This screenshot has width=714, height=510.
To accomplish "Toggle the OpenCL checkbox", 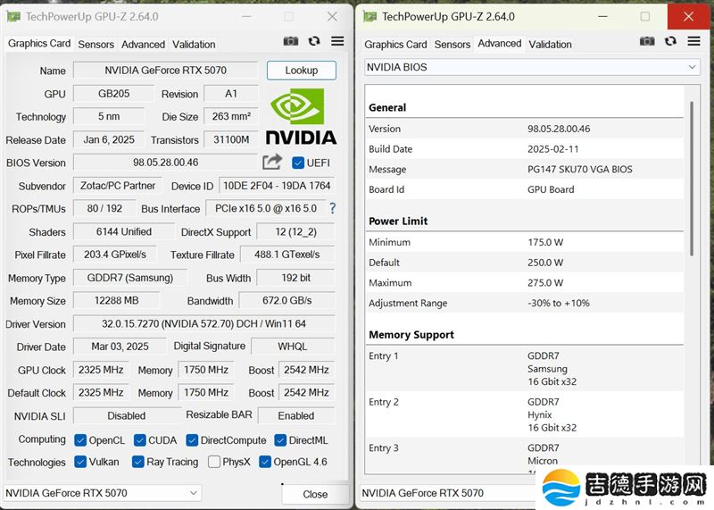I will point(80,440).
